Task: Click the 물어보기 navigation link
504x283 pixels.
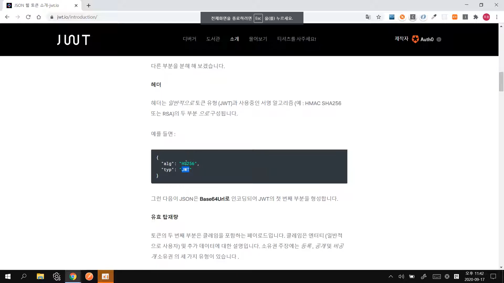Action: tap(258, 39)
